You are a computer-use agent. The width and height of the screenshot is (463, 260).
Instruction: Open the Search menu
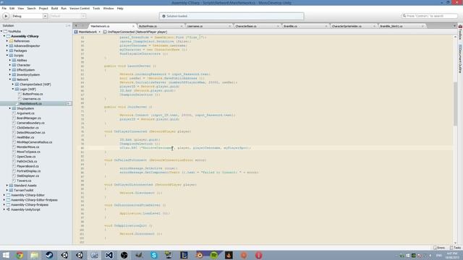[31, 9]
